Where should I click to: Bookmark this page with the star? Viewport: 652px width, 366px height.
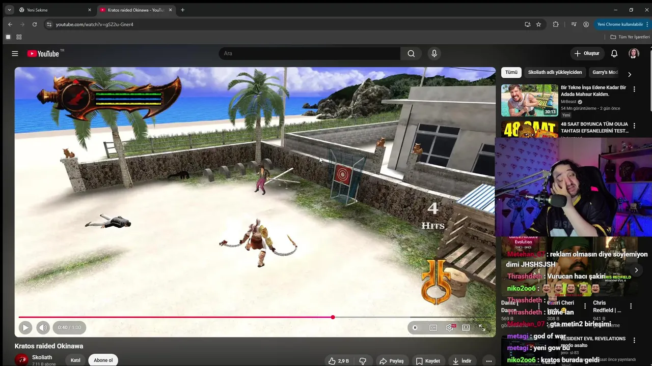coord(538,24)
